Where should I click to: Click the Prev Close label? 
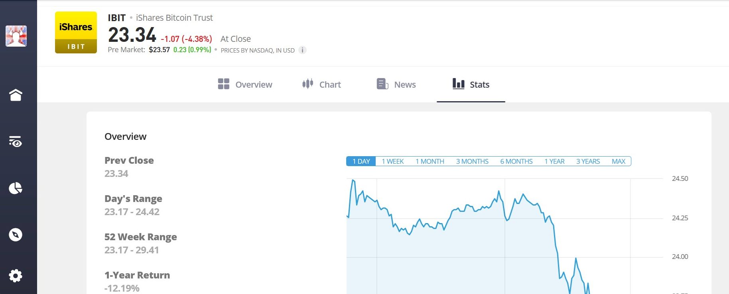click(129, 161)
